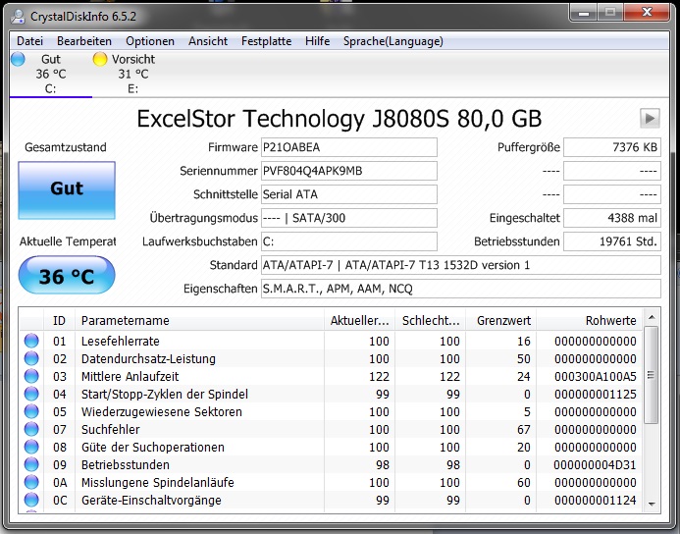Screen dimensions: 680x534
Task: Click yellow caution icon for drive E:
Action: tap(100, 59)
